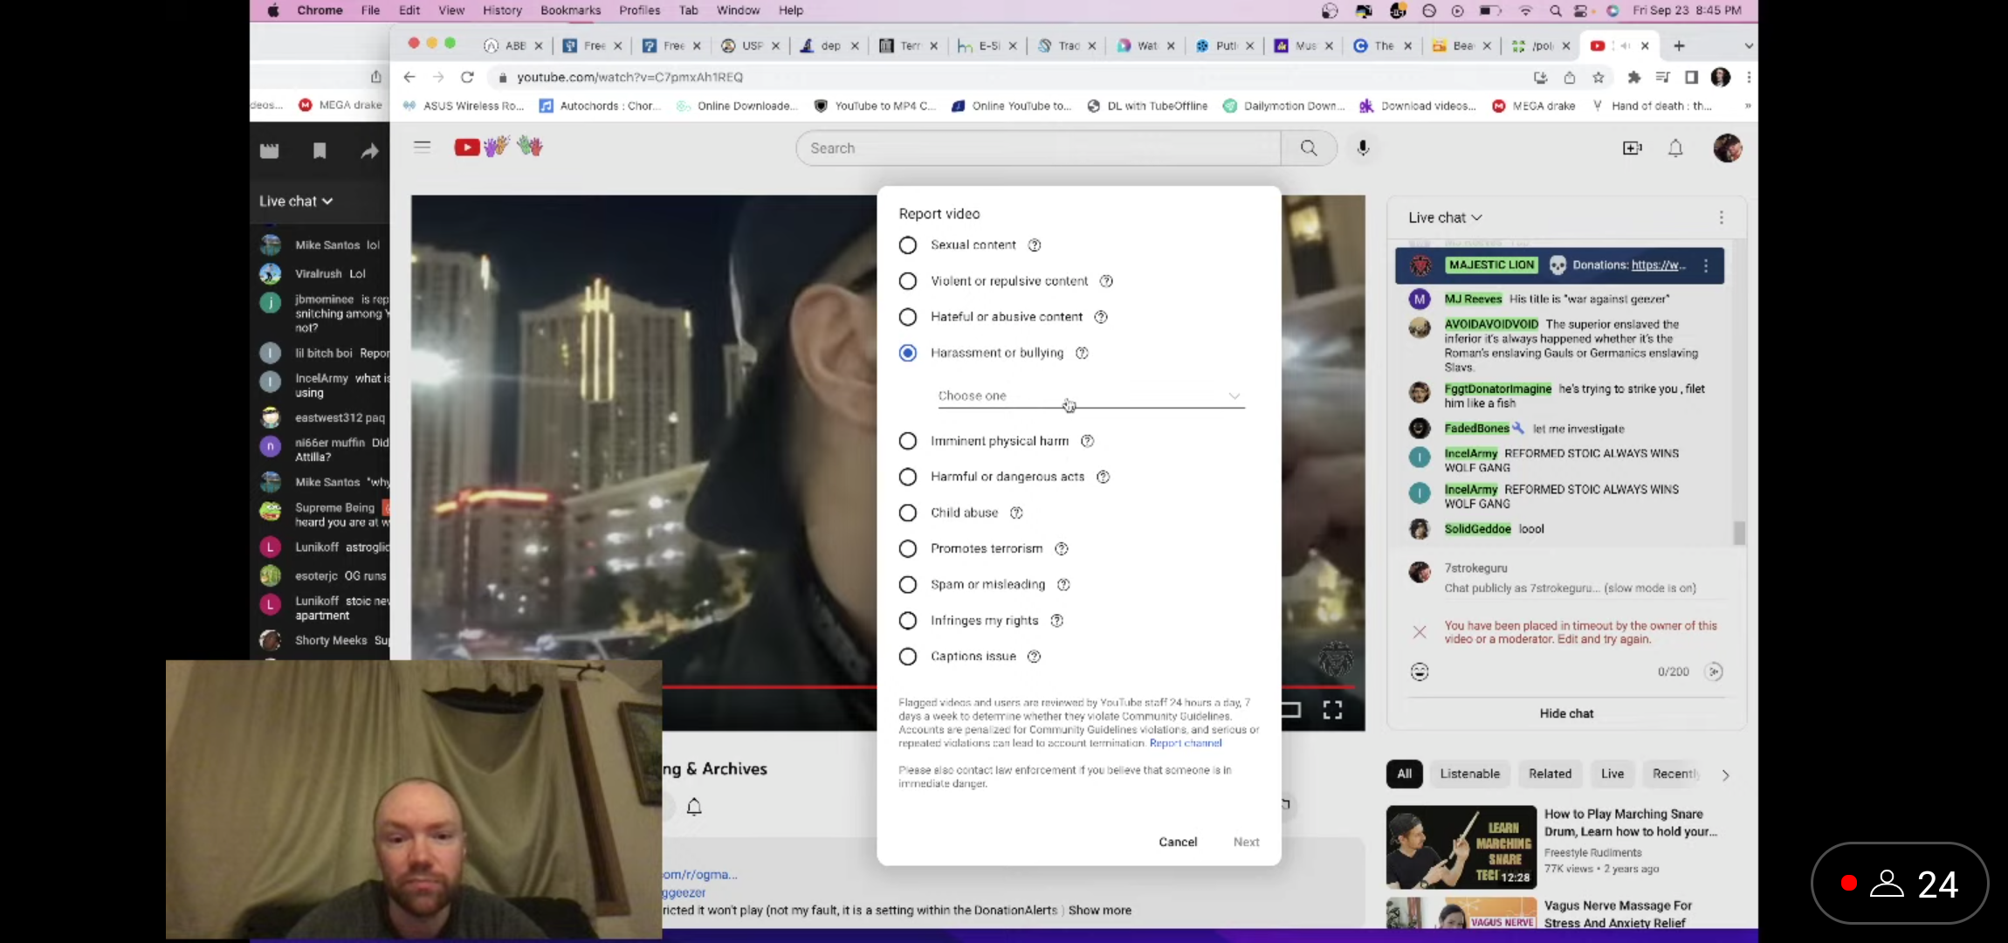The height and width of the screenshot is (943, 2008).
Task: Choose Hateful or abusive content option
Action: tap(908, 317)
